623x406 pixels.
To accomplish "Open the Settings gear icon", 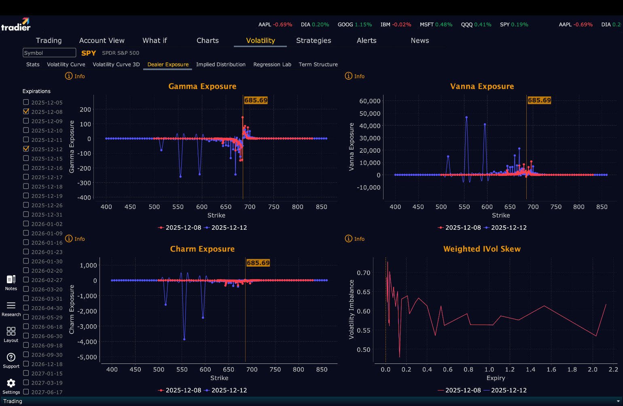I will 11,383.
